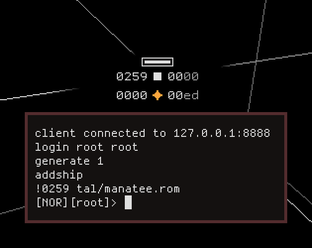The height and width of the screenshot is (248, 312).
Task: Click the orange diamond star icon
Action: coord(157,95)
